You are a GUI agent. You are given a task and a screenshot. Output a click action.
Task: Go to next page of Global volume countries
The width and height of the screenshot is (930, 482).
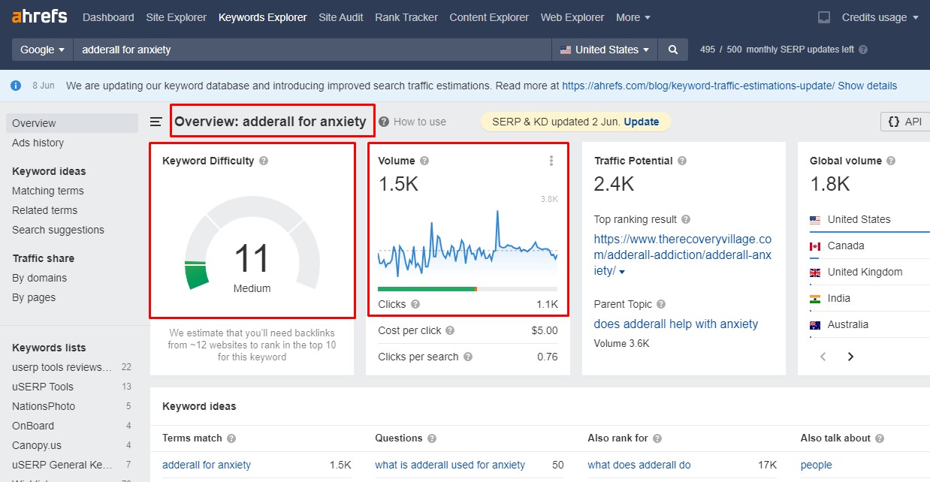850,357
